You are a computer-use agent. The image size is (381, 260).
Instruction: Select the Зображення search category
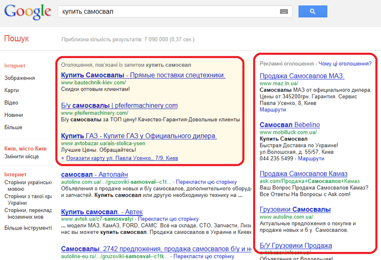[x=20, y=78]
